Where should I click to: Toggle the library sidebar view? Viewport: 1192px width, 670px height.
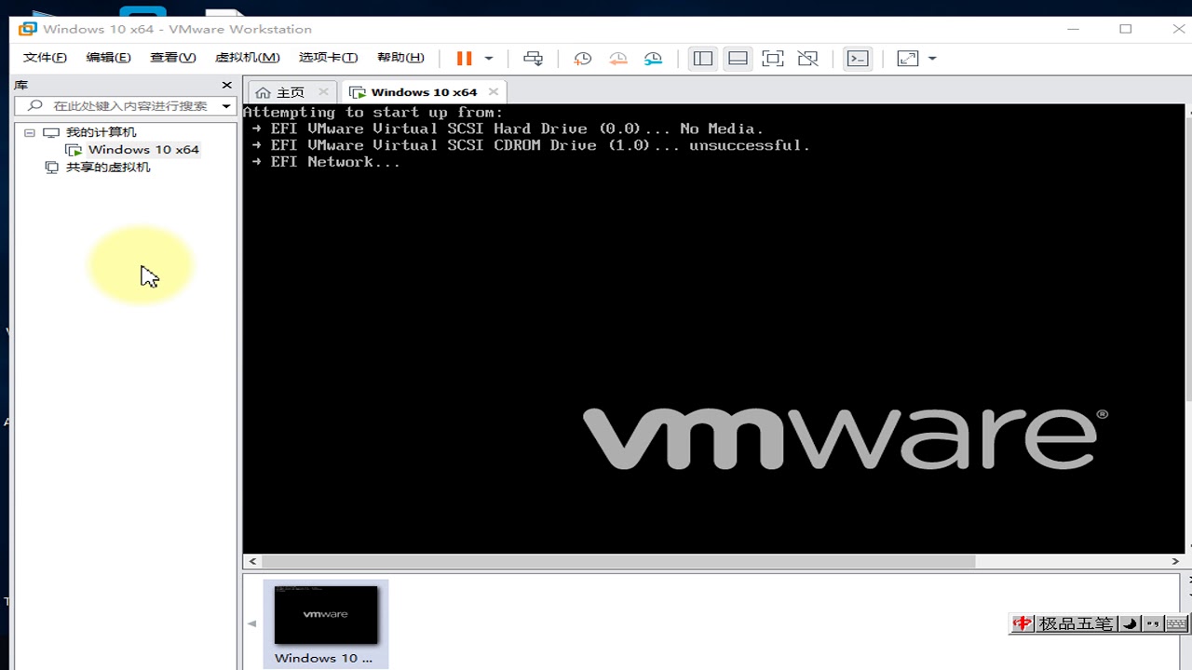703,59
